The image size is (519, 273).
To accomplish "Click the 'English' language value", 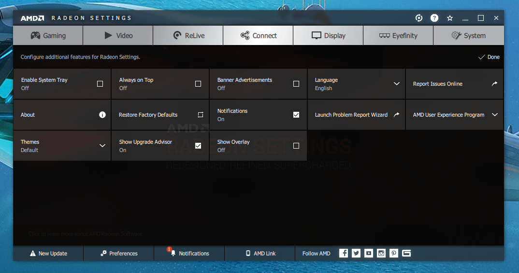I will click(x=323, y=88).
